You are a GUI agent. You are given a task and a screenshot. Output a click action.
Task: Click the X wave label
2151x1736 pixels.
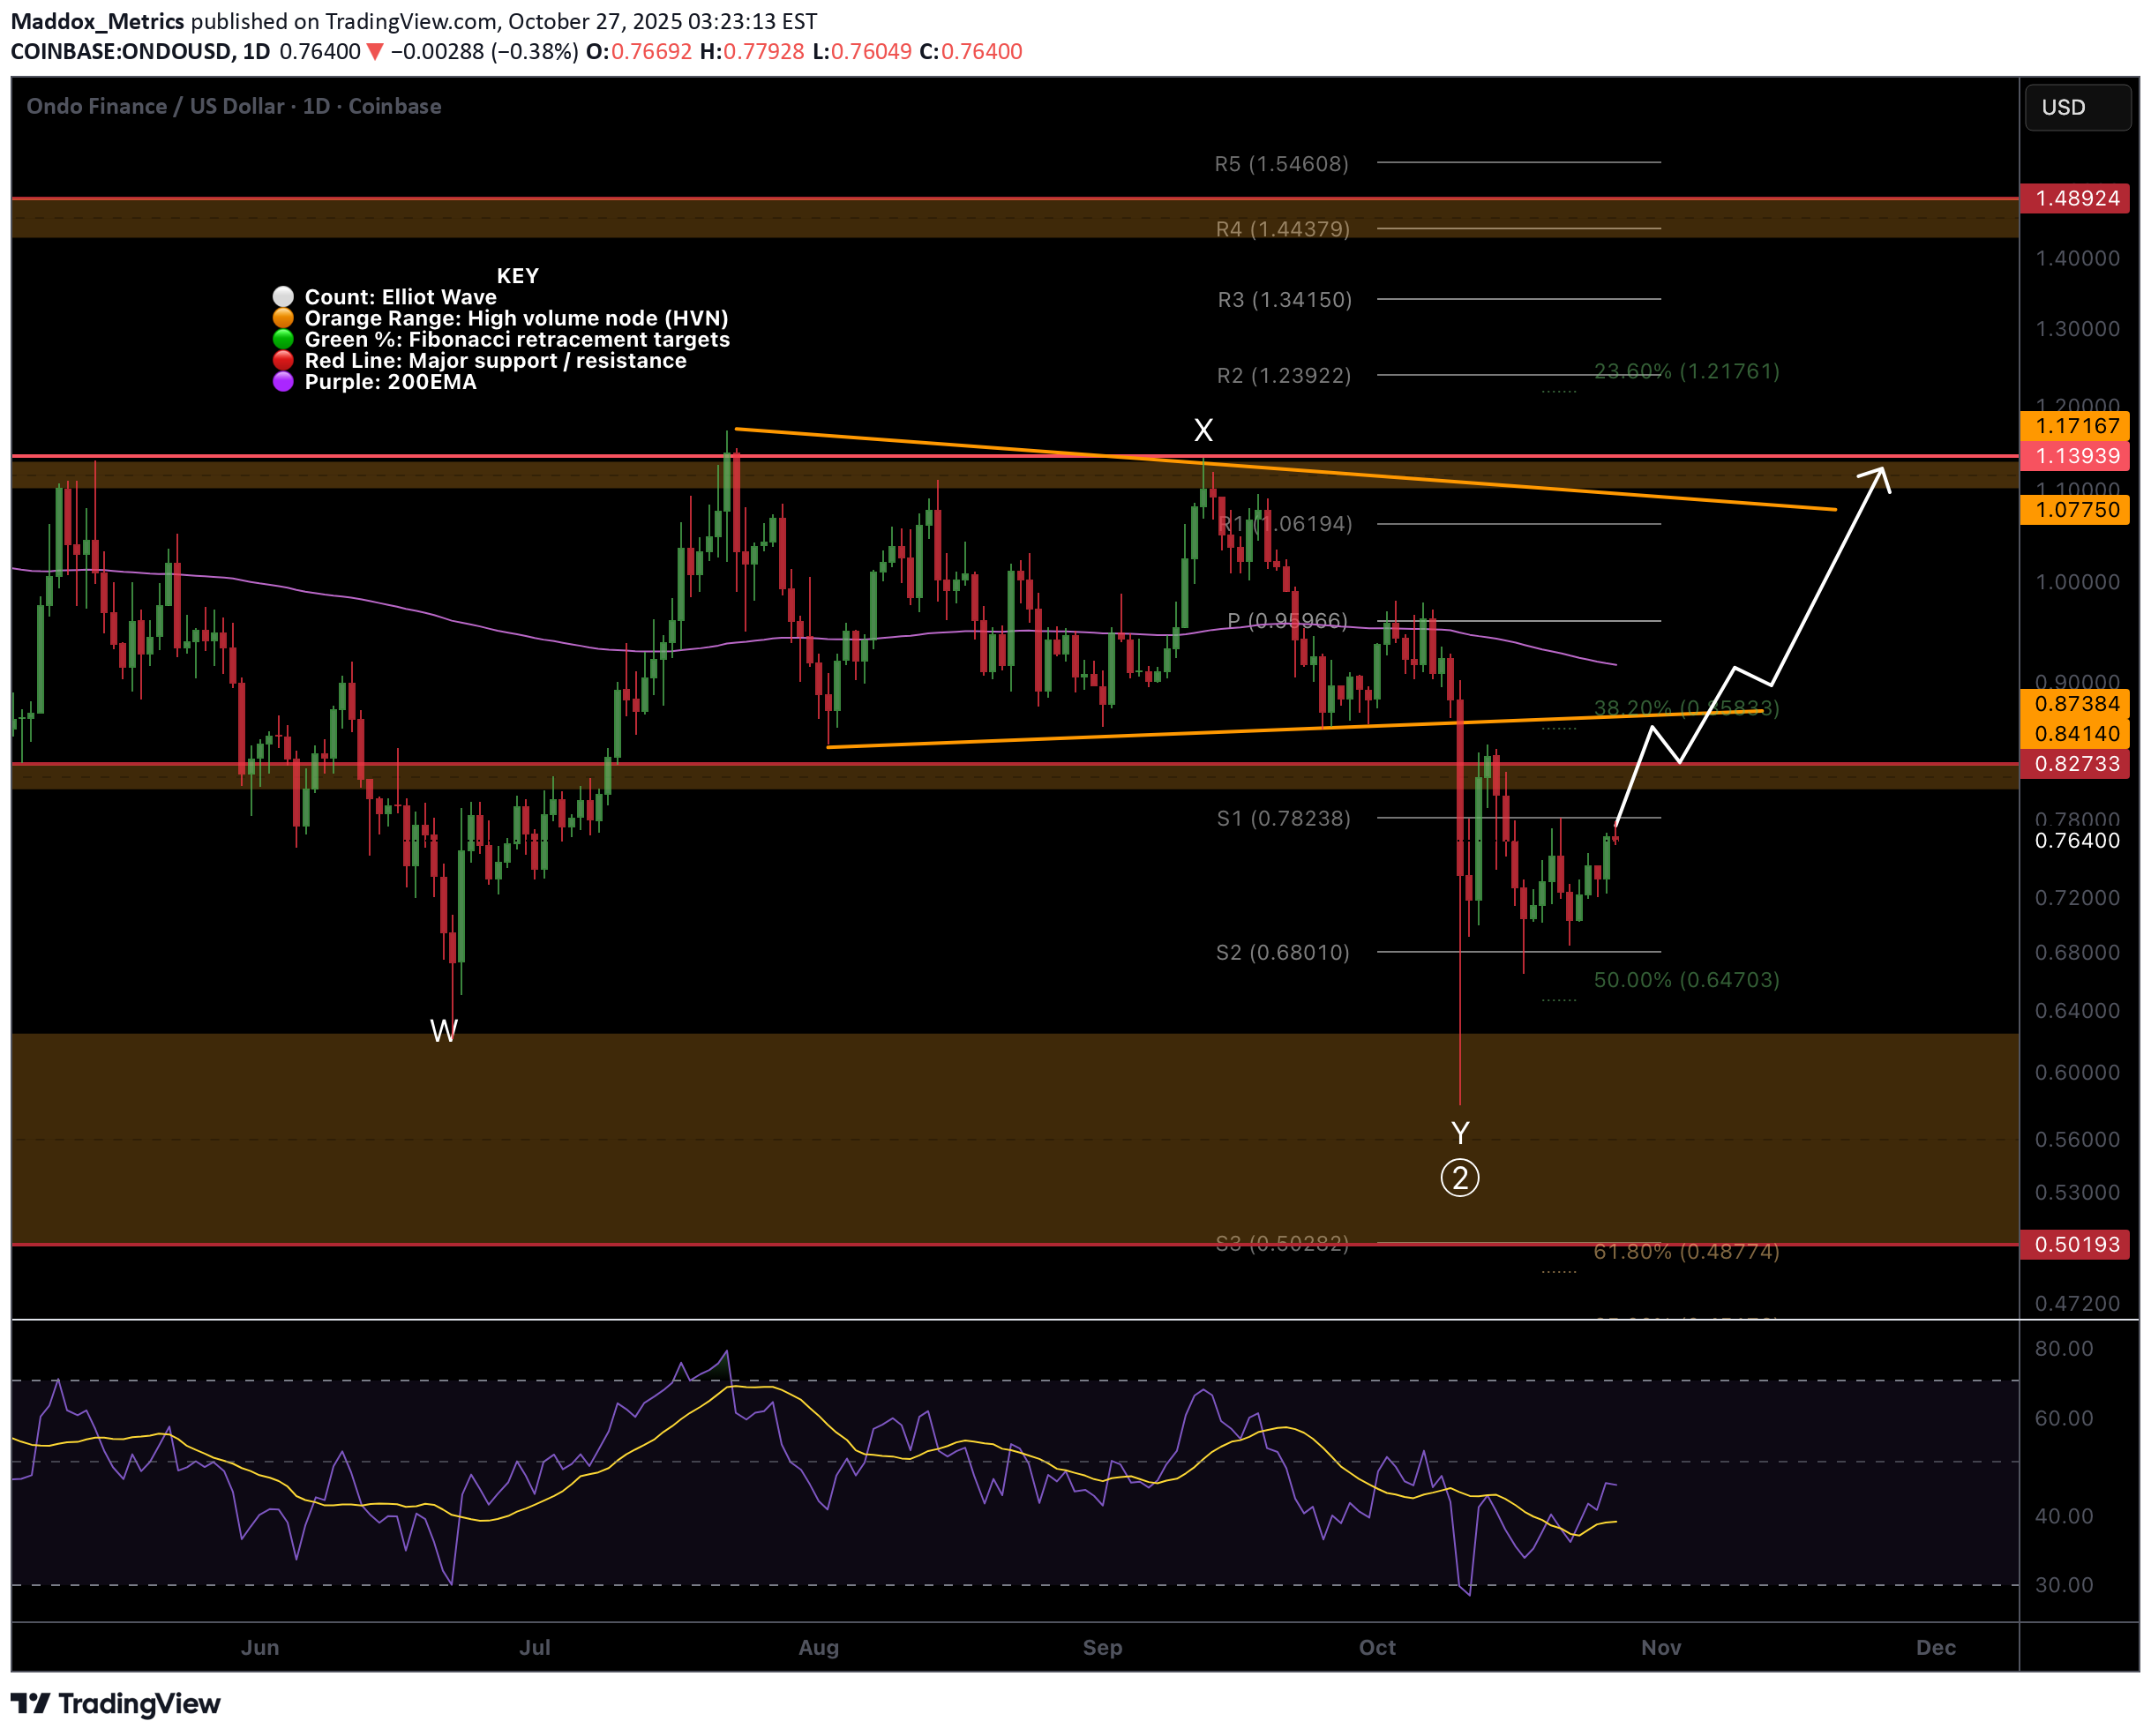tap(1203, 430)
